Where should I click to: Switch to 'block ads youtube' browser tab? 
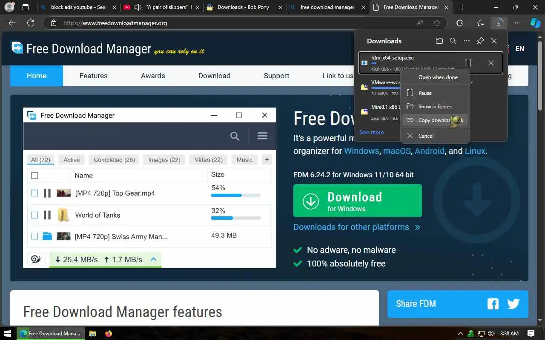79,7
